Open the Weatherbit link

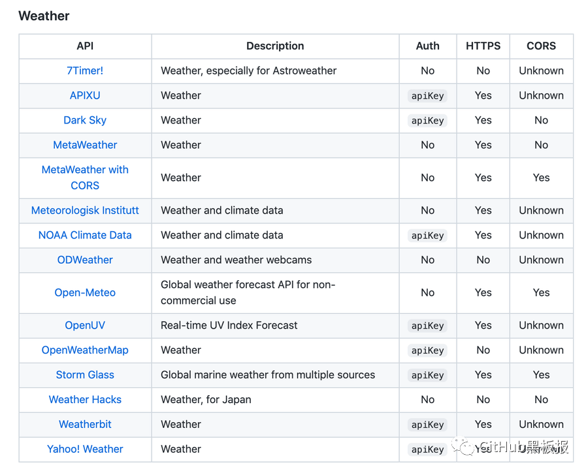point(85,425)
